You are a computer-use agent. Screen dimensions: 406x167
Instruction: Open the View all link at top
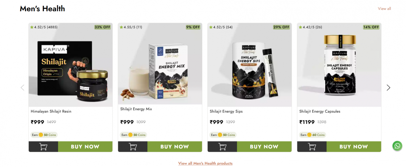click(384, 9)
